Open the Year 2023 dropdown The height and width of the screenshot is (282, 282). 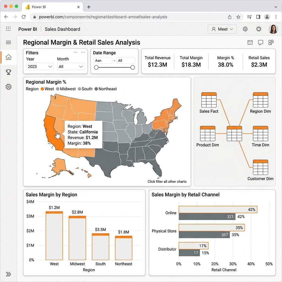click(x=40, y=67)
